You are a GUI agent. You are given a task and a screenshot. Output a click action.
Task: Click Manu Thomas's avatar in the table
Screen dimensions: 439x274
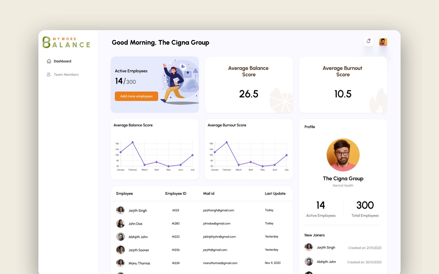[120, 263]
